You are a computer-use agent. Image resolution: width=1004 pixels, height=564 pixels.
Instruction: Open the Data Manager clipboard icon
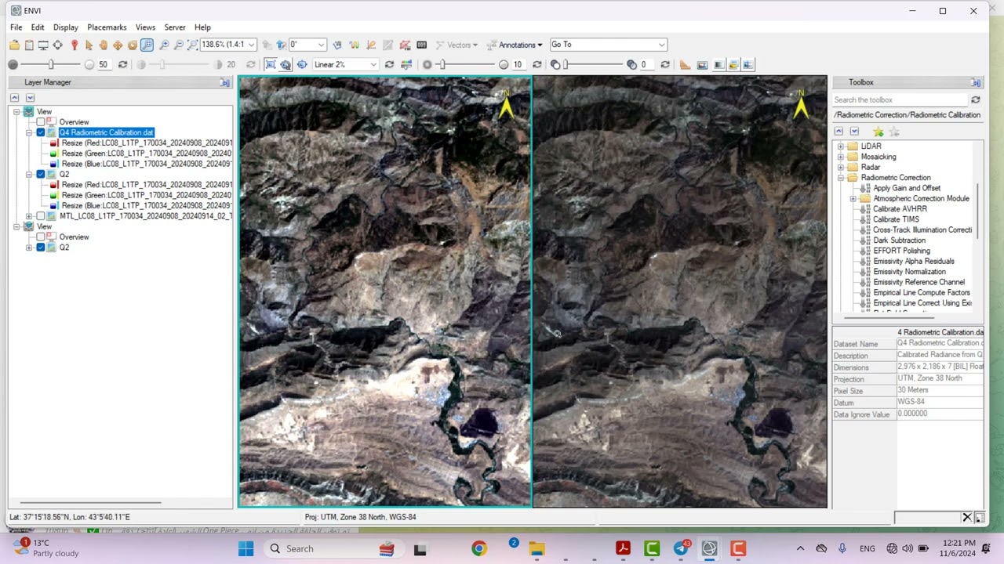[29, 45]
